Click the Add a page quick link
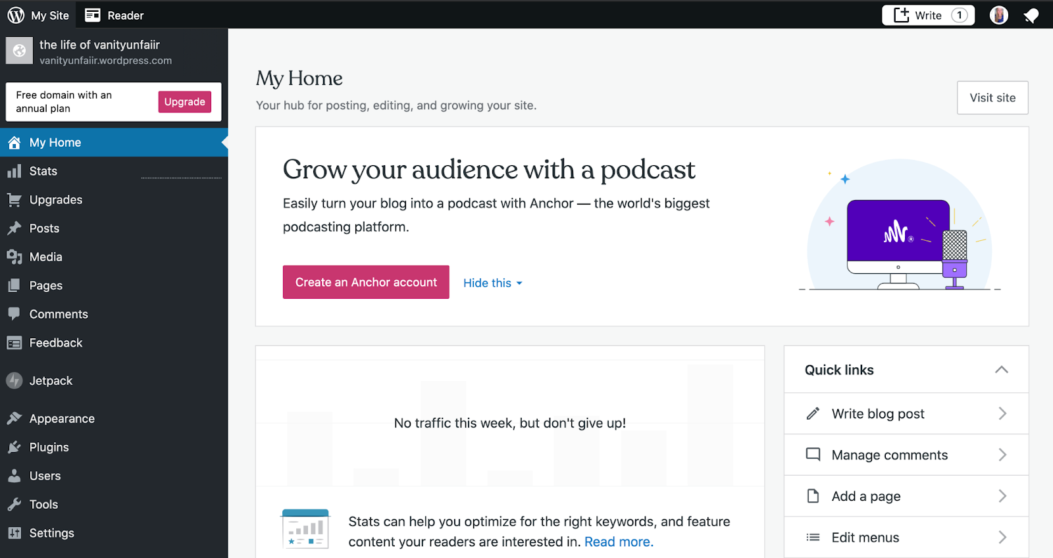Viewport: 1053px width, 558px height. pyautogui.click(x=906, y=496)
